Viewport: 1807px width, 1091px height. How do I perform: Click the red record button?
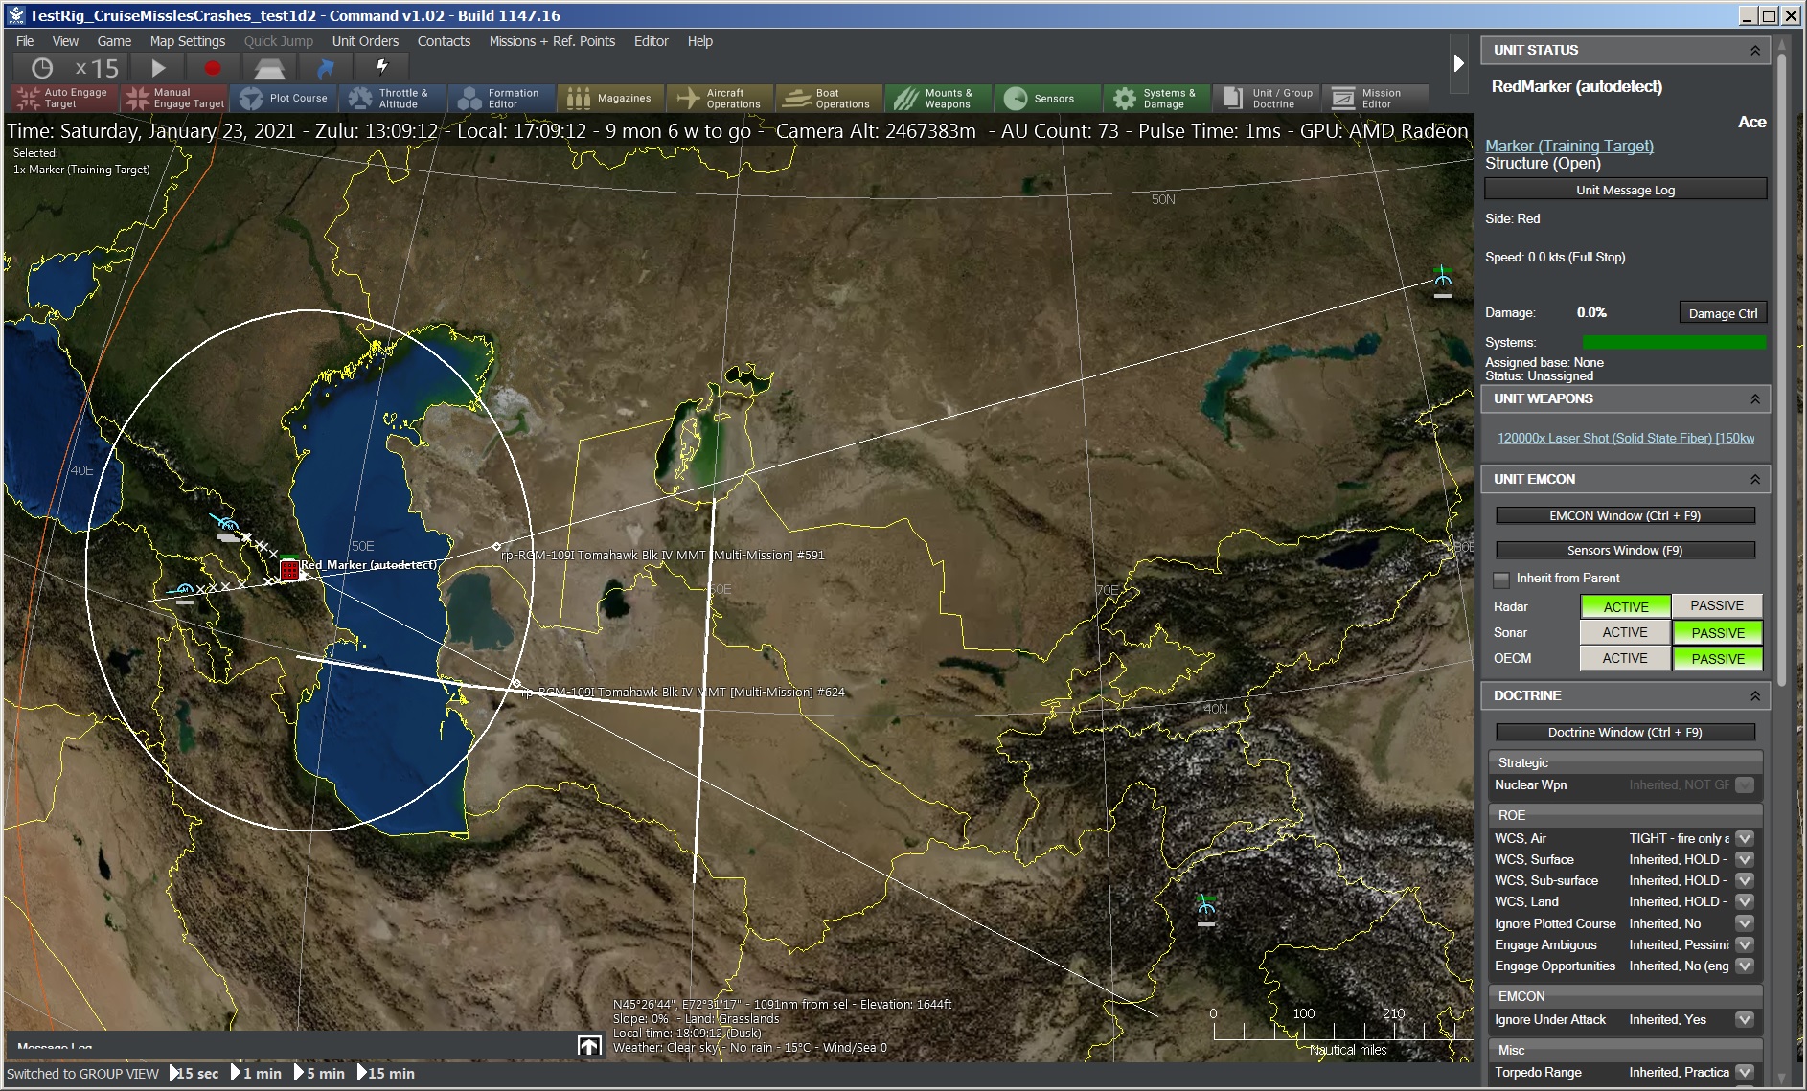coord(213,68)
